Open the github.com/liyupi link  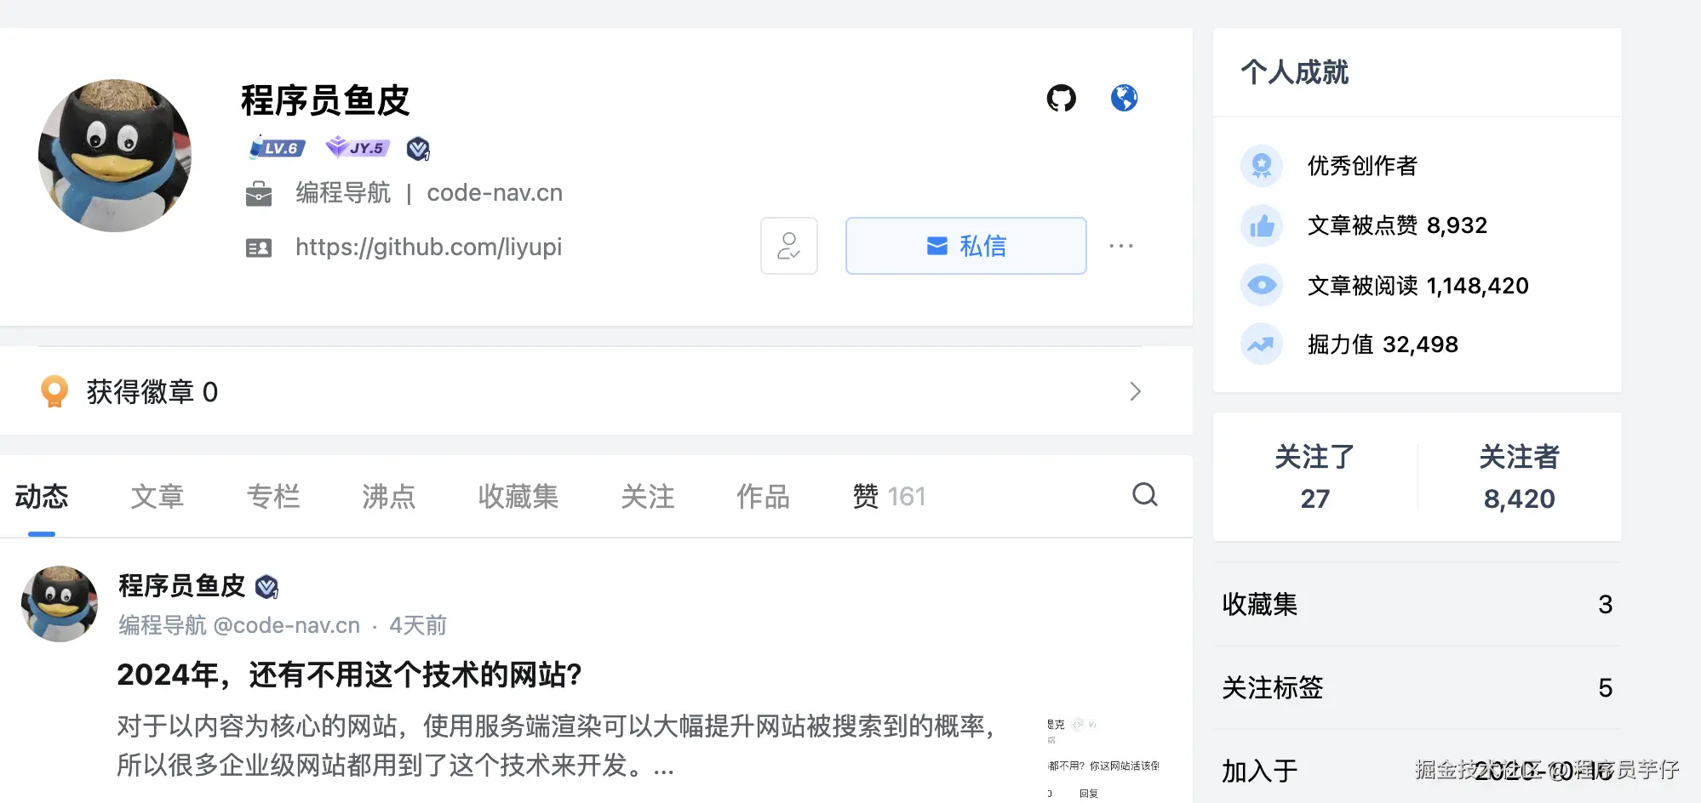click(x=428, y=247)
